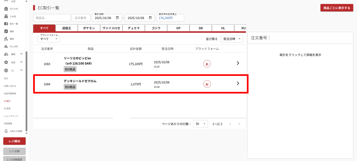Click platform icon on order 1083

pyautogui.click(x=207, y=64)
